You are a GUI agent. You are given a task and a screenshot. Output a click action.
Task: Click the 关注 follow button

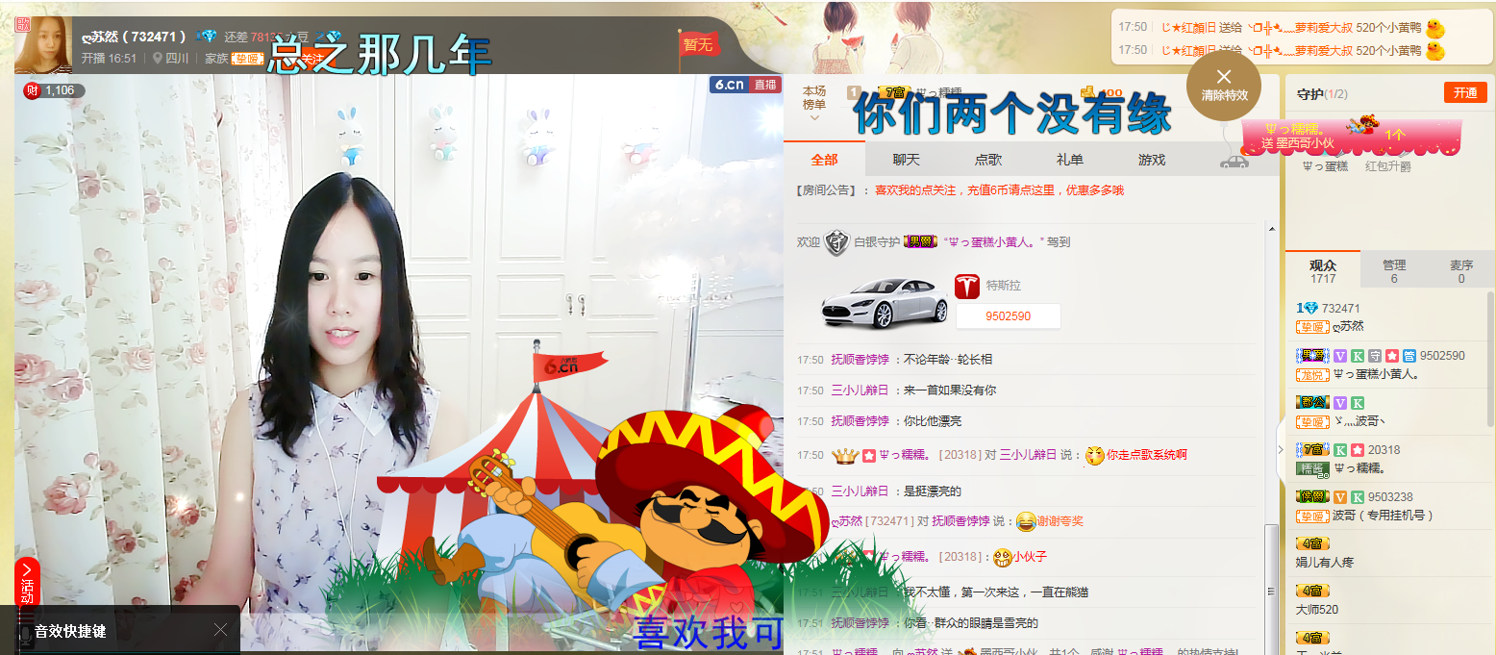coord(311,59)
